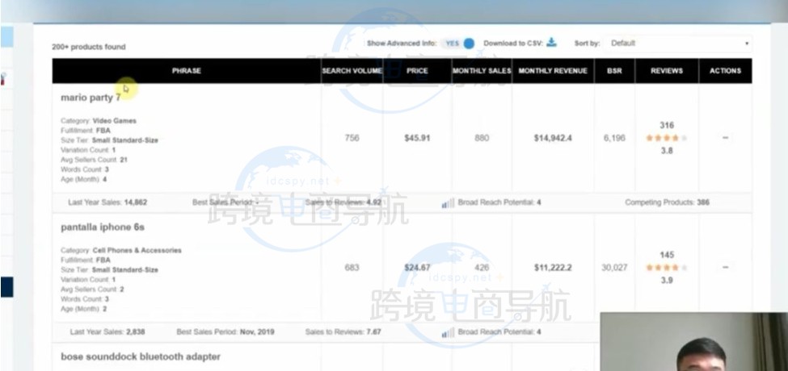Click the dark highlighted item in left sidebar

click(x=6, y=287)
